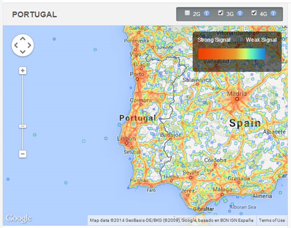Click the Seville city label
The image size is (291, 228).
coord(191,173)
